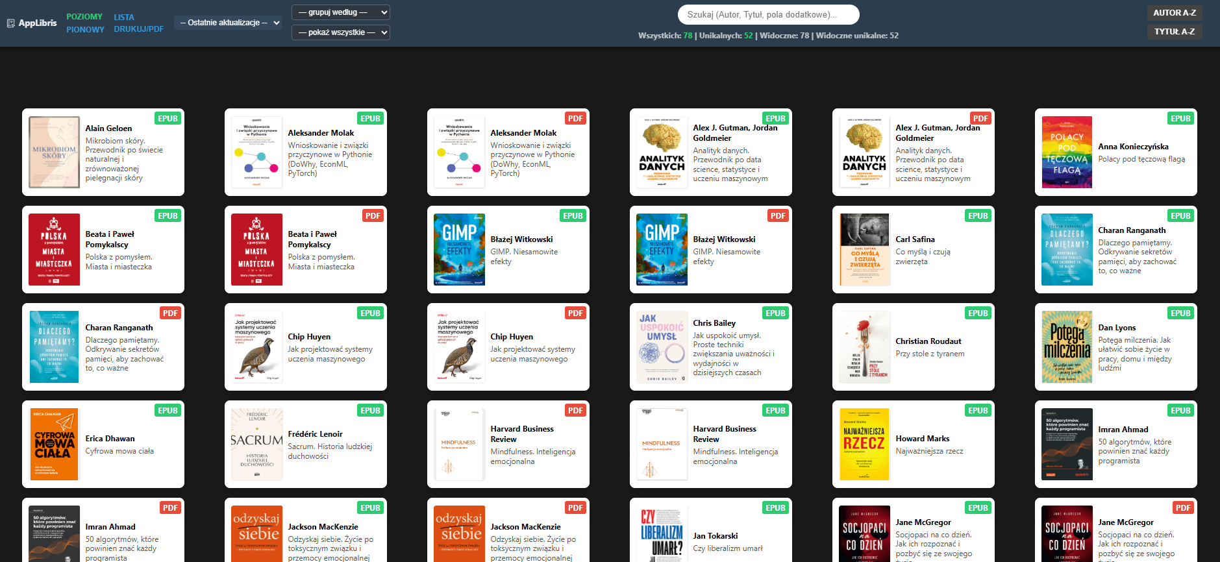Open Najważniejsza rzecz book cover

click(864, 445)
